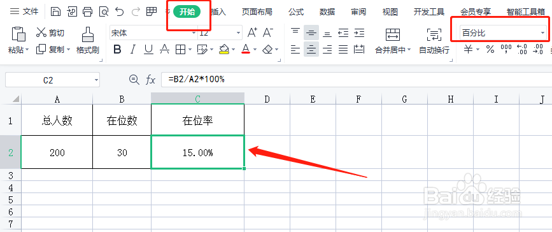Screen dimensions: 552x232
Task: Click the eraser clear icon
Action: tap(268, 49)
